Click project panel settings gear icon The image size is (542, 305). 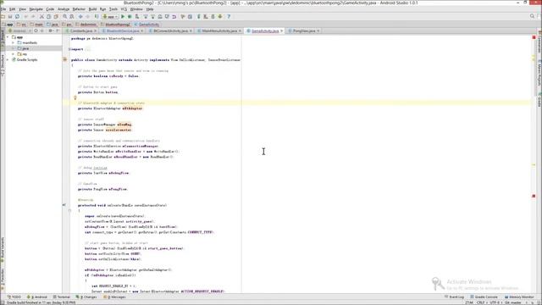(50, 30)
